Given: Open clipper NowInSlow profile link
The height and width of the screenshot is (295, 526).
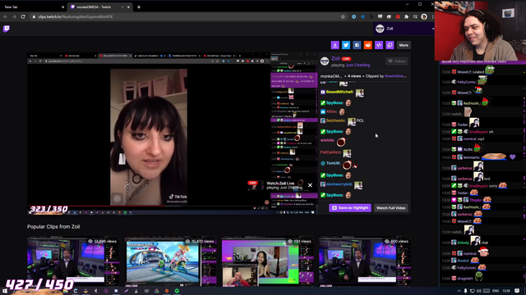Looking at the screenshot, I should [395, 76].
